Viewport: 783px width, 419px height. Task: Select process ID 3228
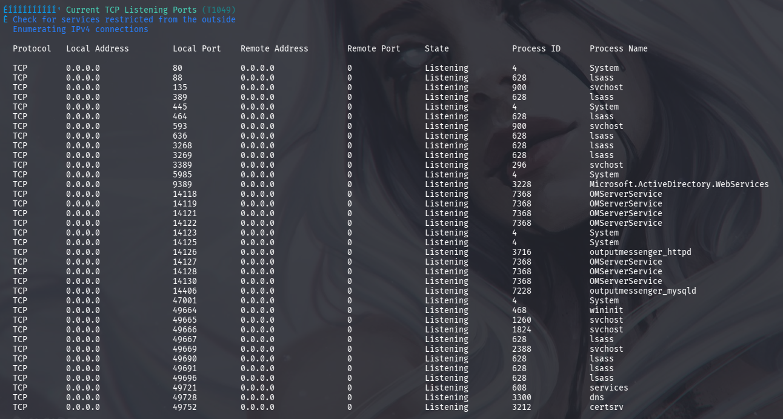pos(522,184)
